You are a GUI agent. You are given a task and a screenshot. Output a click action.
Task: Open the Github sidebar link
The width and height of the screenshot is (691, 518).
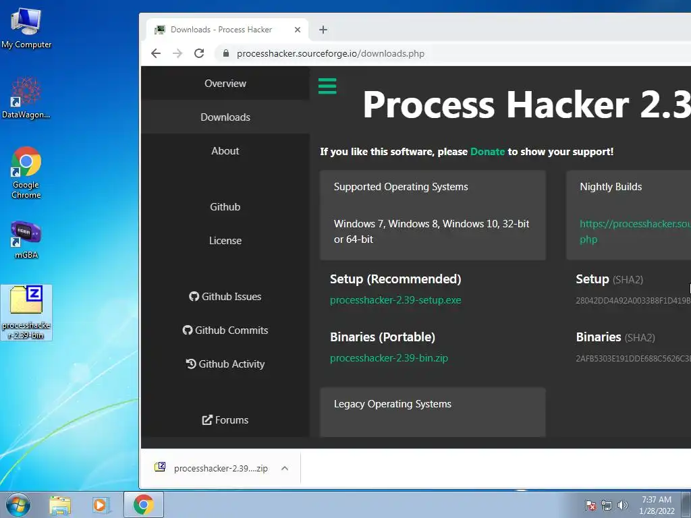(225, 206)
